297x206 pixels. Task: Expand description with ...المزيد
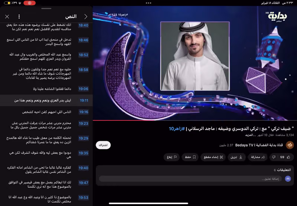[x=251, y=135]
